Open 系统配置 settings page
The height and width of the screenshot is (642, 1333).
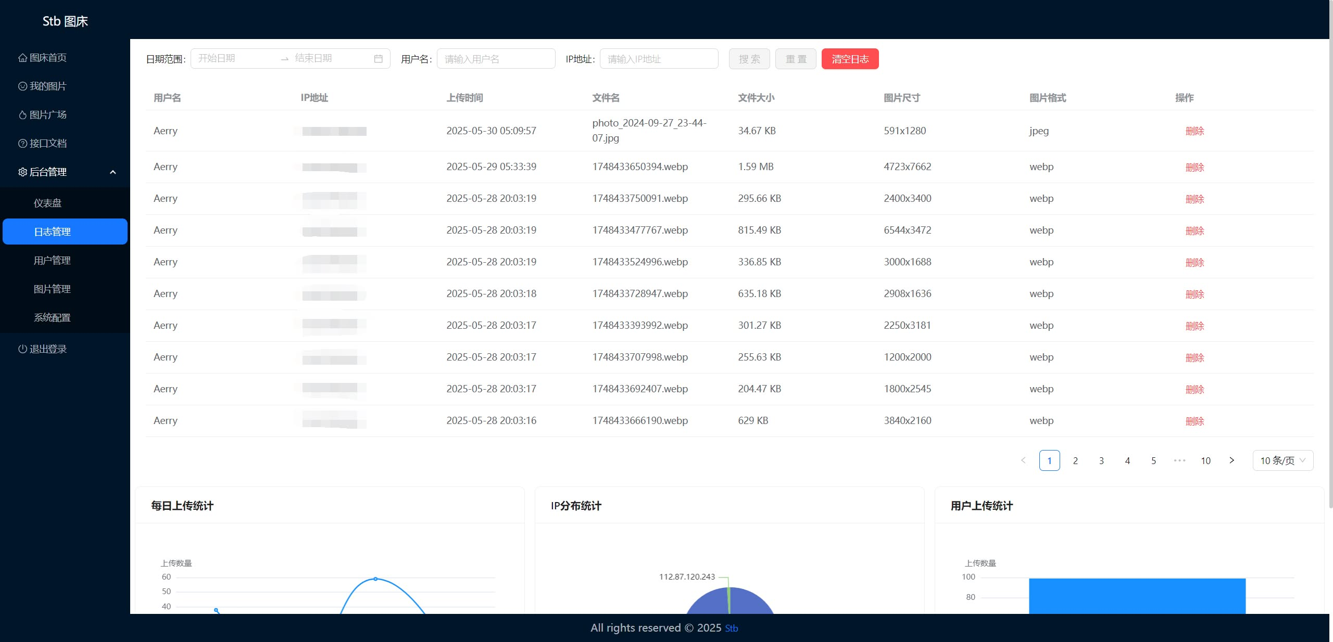(x=52, y=317)
